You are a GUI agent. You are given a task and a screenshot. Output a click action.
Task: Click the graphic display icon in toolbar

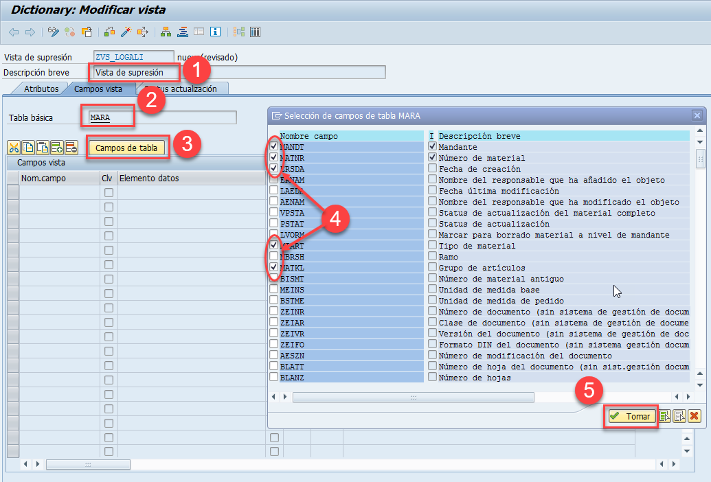tap(239, 32)
